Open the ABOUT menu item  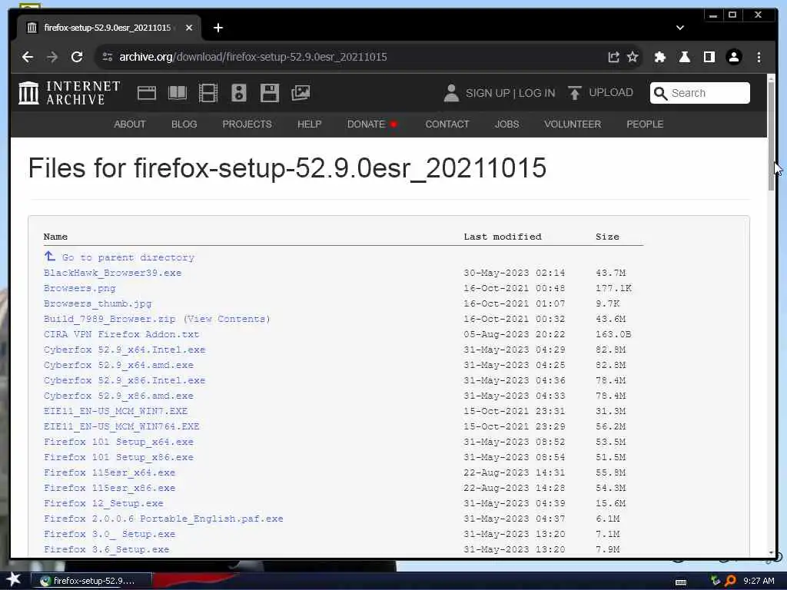(x=129, y=124)
